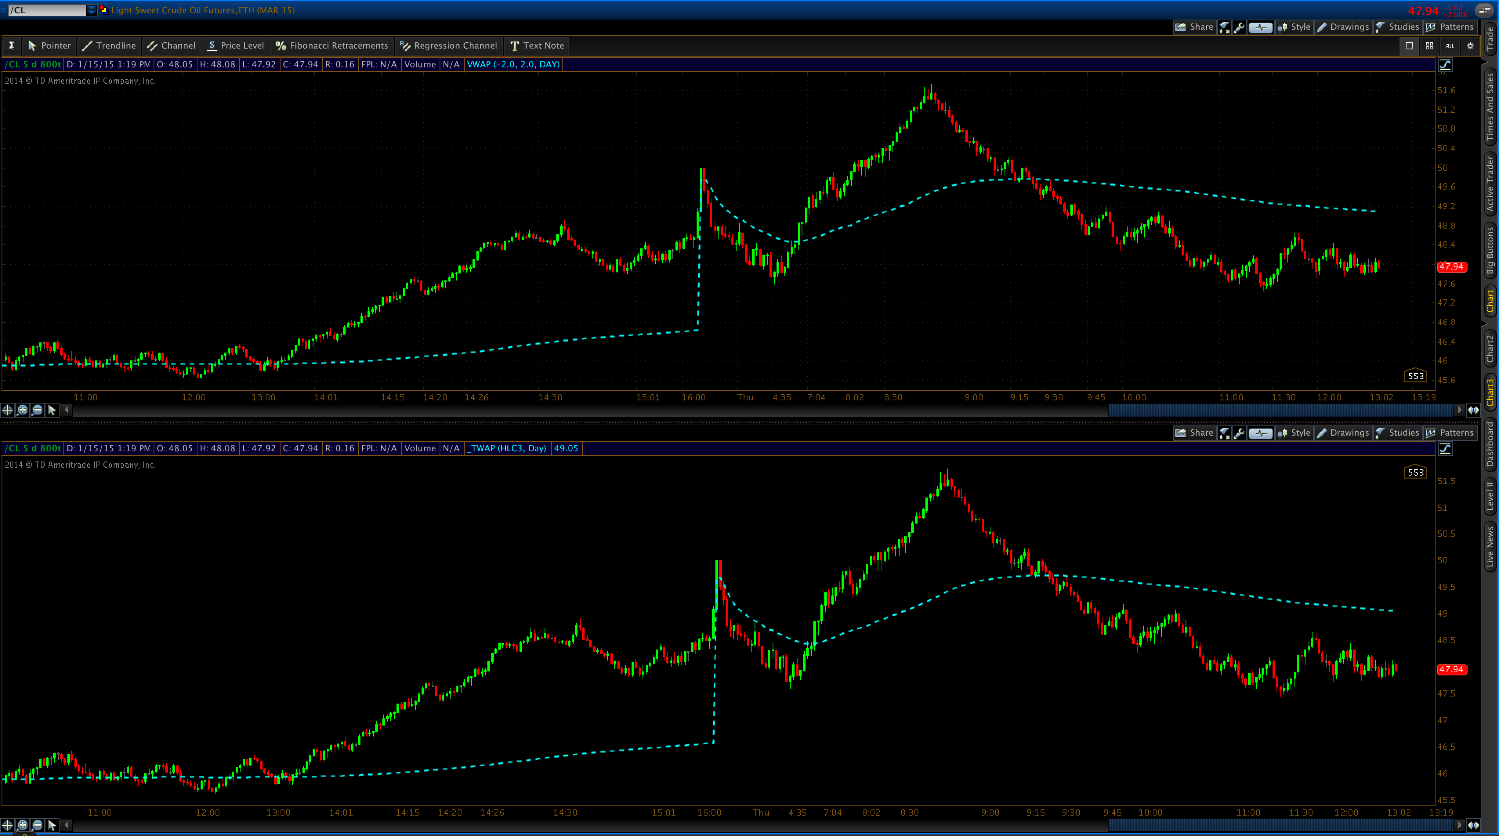Image resolution: width=1499 pixels, height=836 pixels.
Task: Select the Pointer drawing tool
Action: coord(49,45)
